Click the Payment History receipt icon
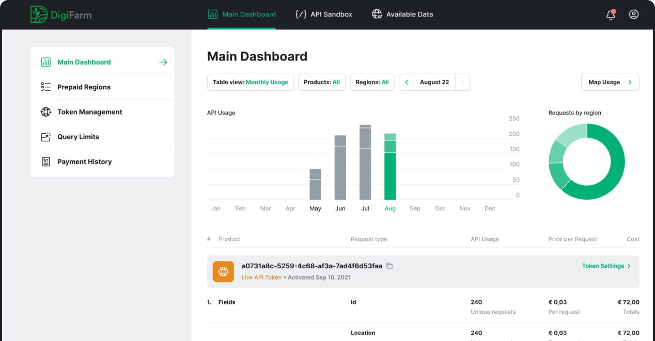The width and height of the screenshot is (655, 341). pos(46,161)
